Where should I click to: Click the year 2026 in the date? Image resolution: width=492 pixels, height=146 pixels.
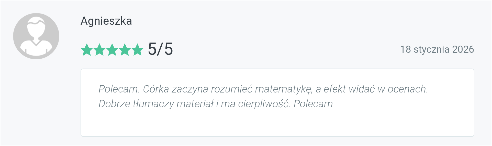coord(463,49)
